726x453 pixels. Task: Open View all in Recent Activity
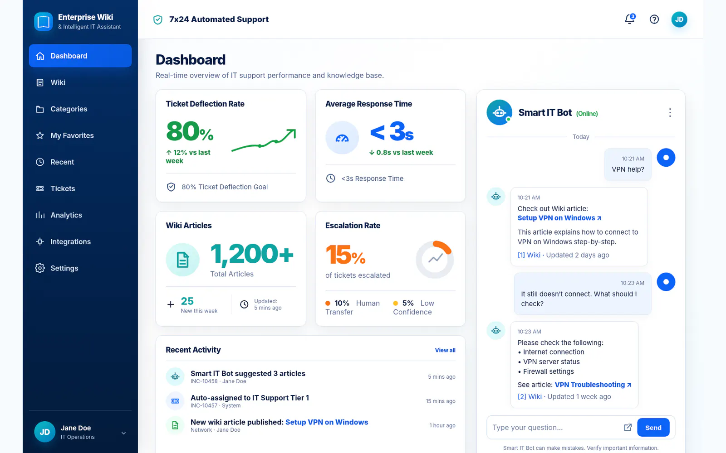(445, 350)
